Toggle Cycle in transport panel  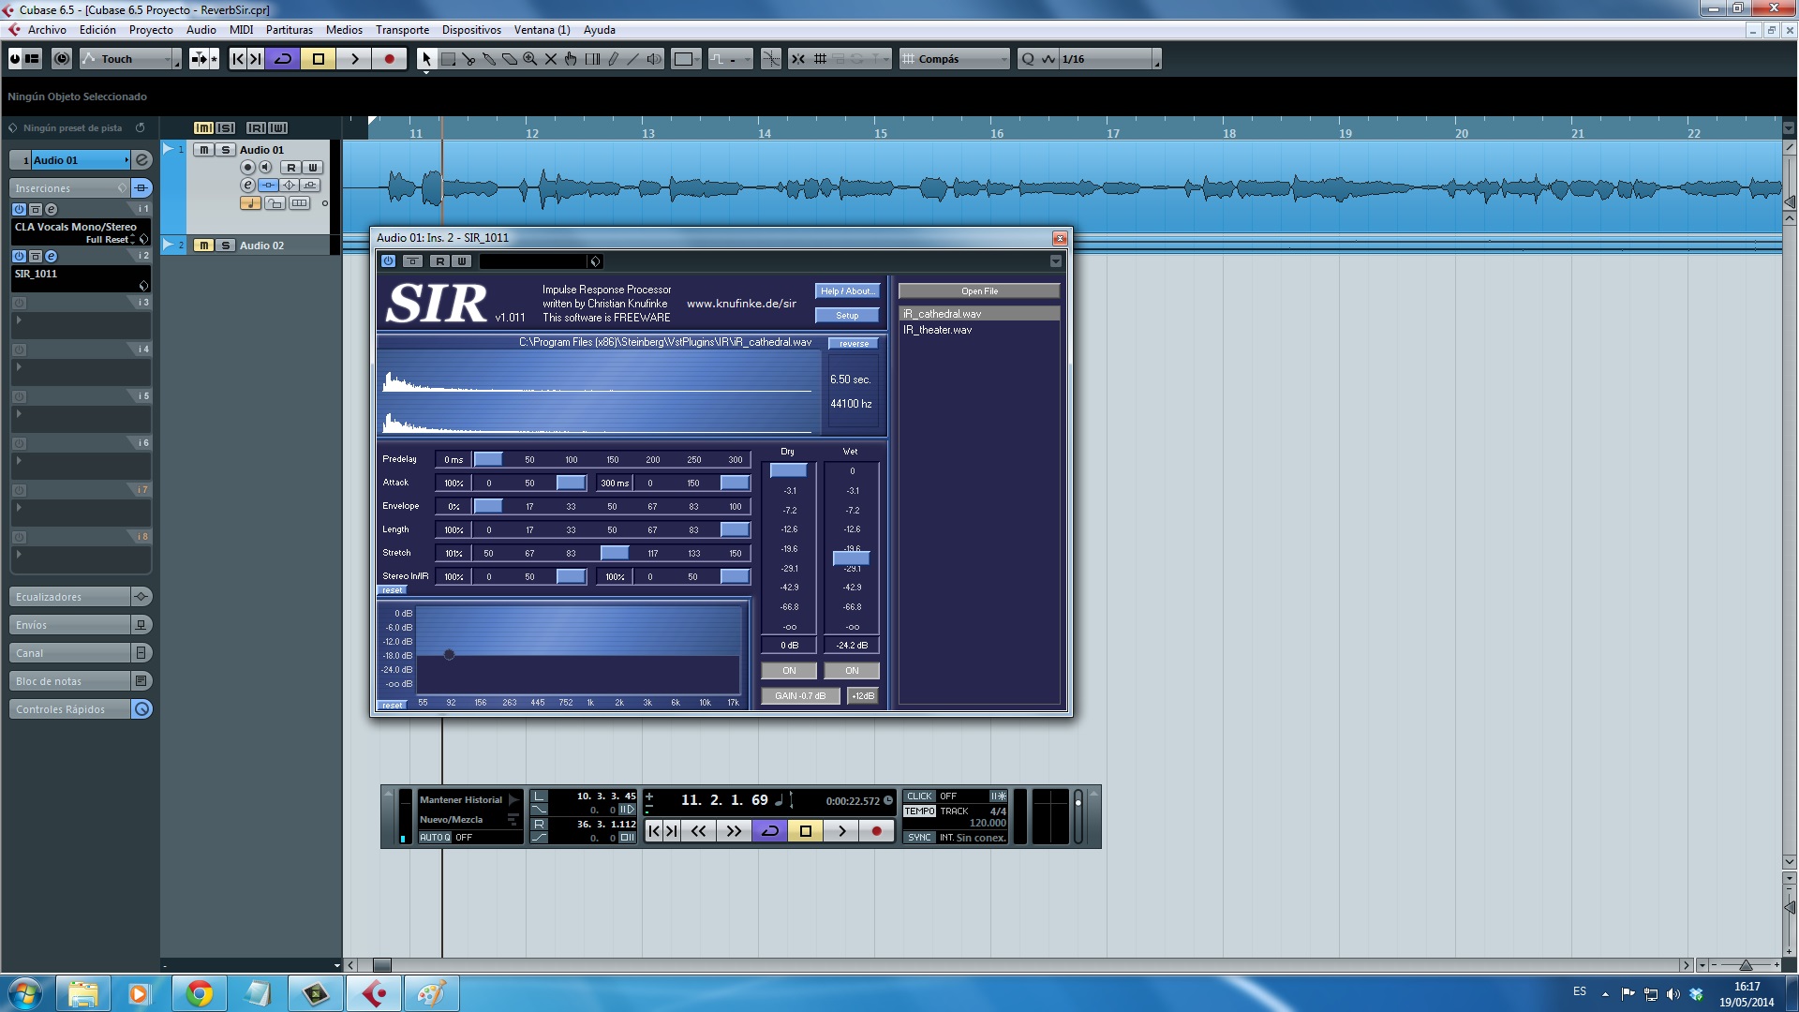tap(769, 831)
